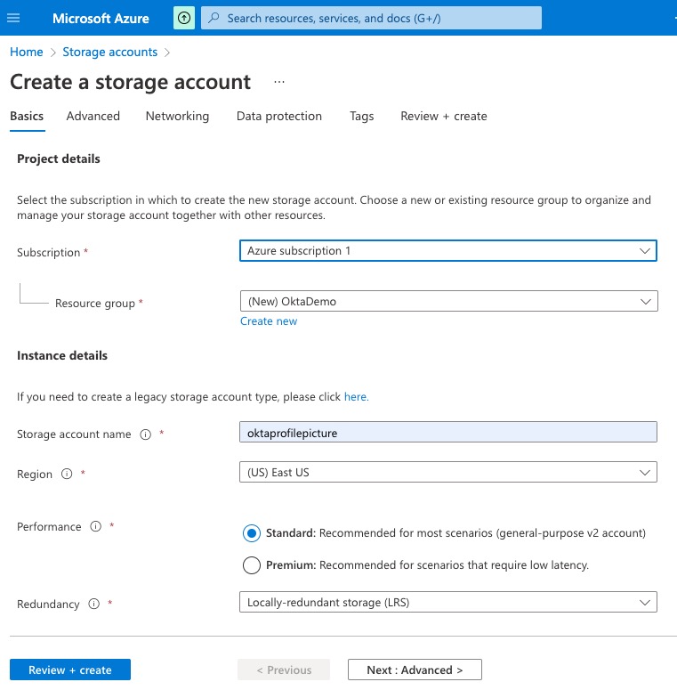This screenshot has height=690, width=677.
Task: Click the info icon beside Redundancy
Action: [x=93, y=605]
